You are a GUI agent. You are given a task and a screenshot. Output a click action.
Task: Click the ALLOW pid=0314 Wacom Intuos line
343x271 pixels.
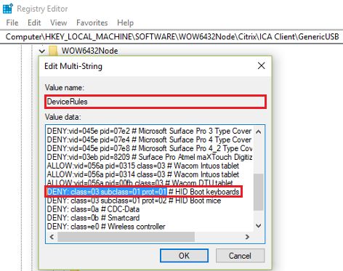(x=143, y=174)
